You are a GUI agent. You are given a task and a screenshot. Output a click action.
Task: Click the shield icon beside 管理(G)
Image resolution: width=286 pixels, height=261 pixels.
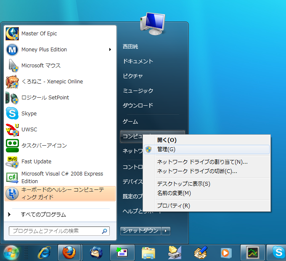tap(148, 149)
